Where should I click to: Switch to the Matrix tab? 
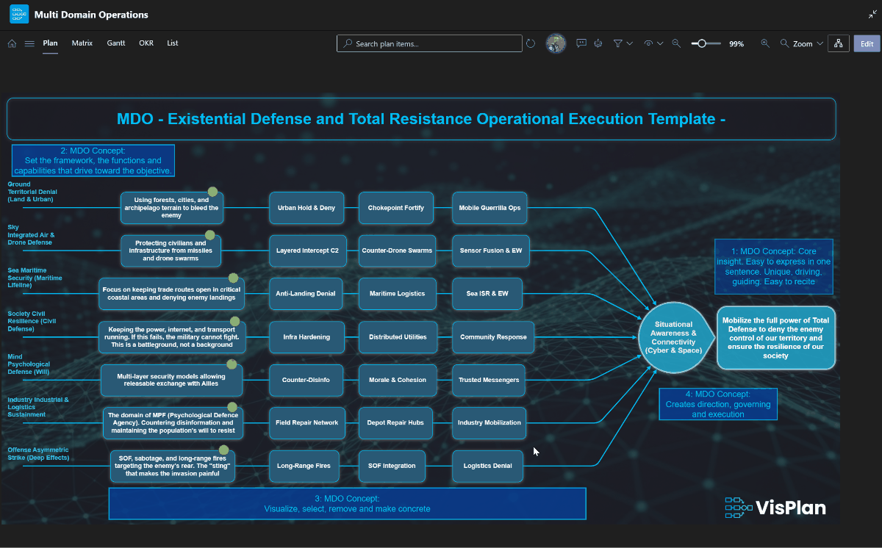[x=82, y=43]
